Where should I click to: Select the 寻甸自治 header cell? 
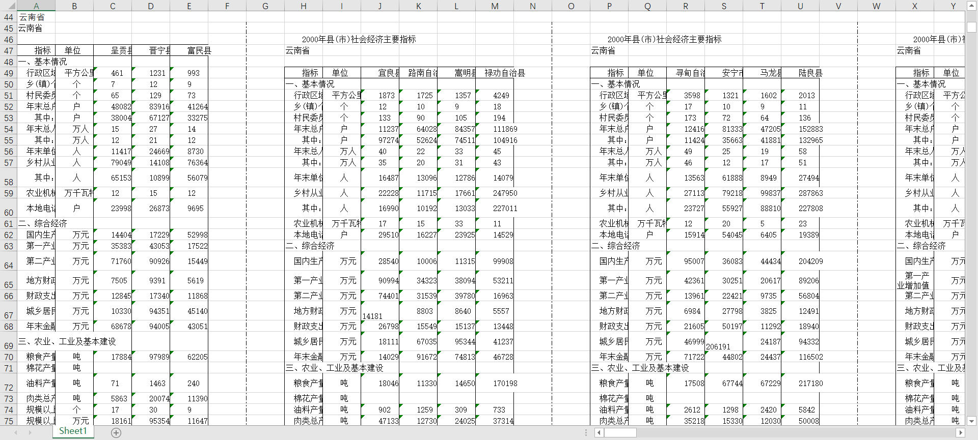pyautogui.click(x=686, y=73)
